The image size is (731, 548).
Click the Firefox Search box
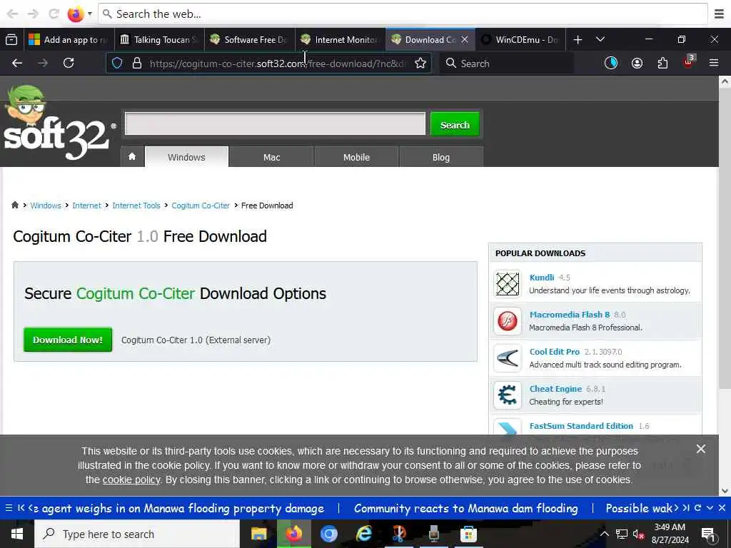tap(507, 64)
